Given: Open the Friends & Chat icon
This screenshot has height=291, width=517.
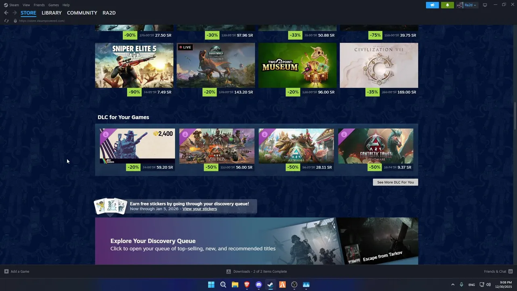Looking at the screenshot, I should 511,272.
